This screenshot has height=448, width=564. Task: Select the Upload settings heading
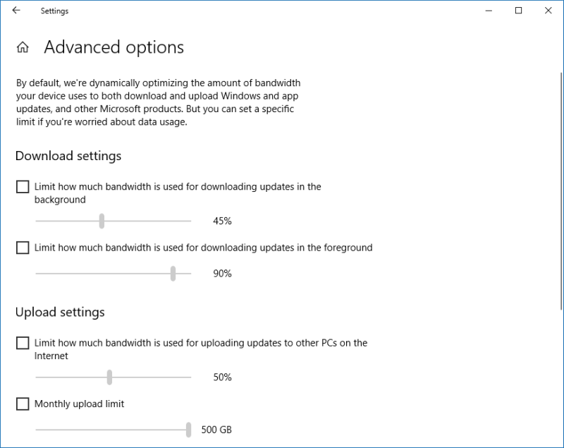59,312
